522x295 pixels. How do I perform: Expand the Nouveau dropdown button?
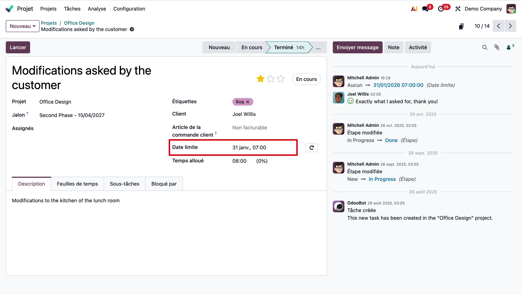pyautogui.click(x=23, y=26)
